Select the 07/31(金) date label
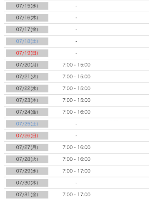Viewport: 153px width, 200px height. [x=27, y=195]
